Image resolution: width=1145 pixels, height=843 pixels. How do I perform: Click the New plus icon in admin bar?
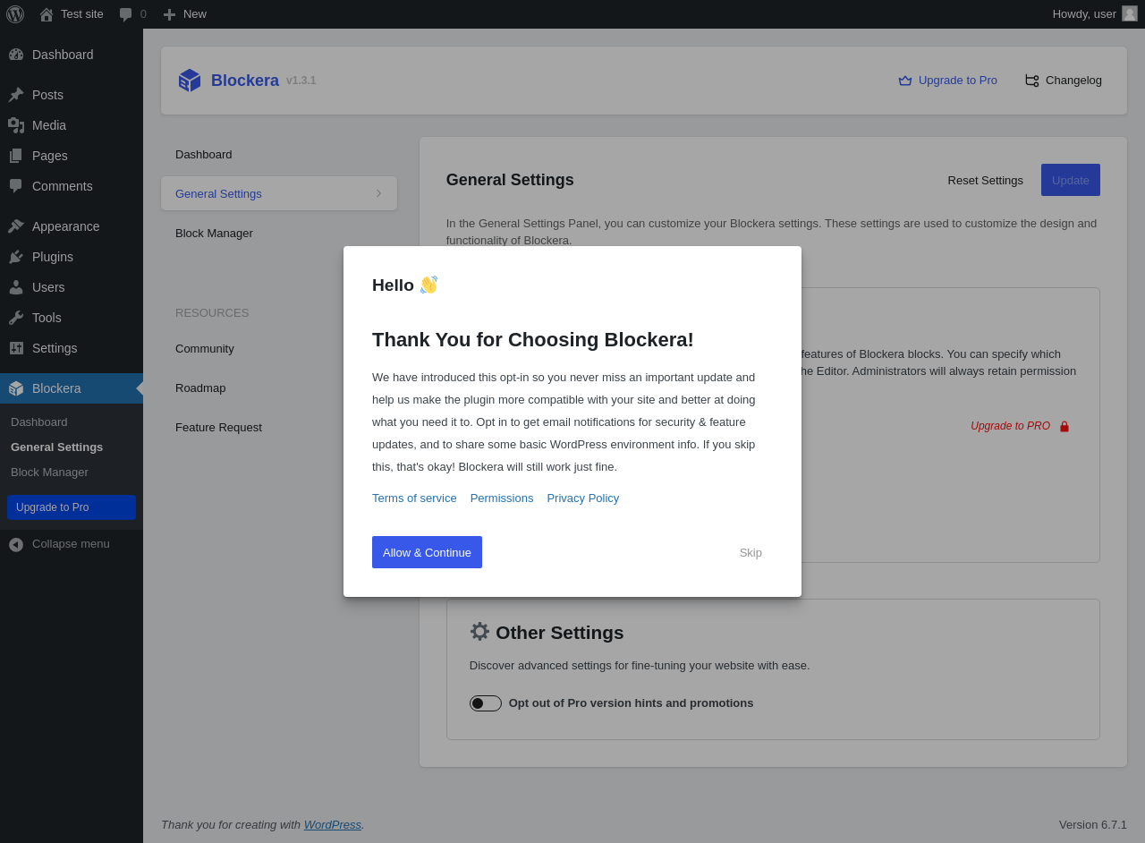pos(169,14)
